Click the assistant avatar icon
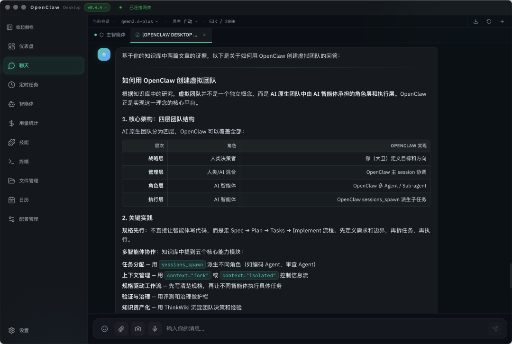Image resolution: width=512 pixels, height=344 pixels. [104, 54]
